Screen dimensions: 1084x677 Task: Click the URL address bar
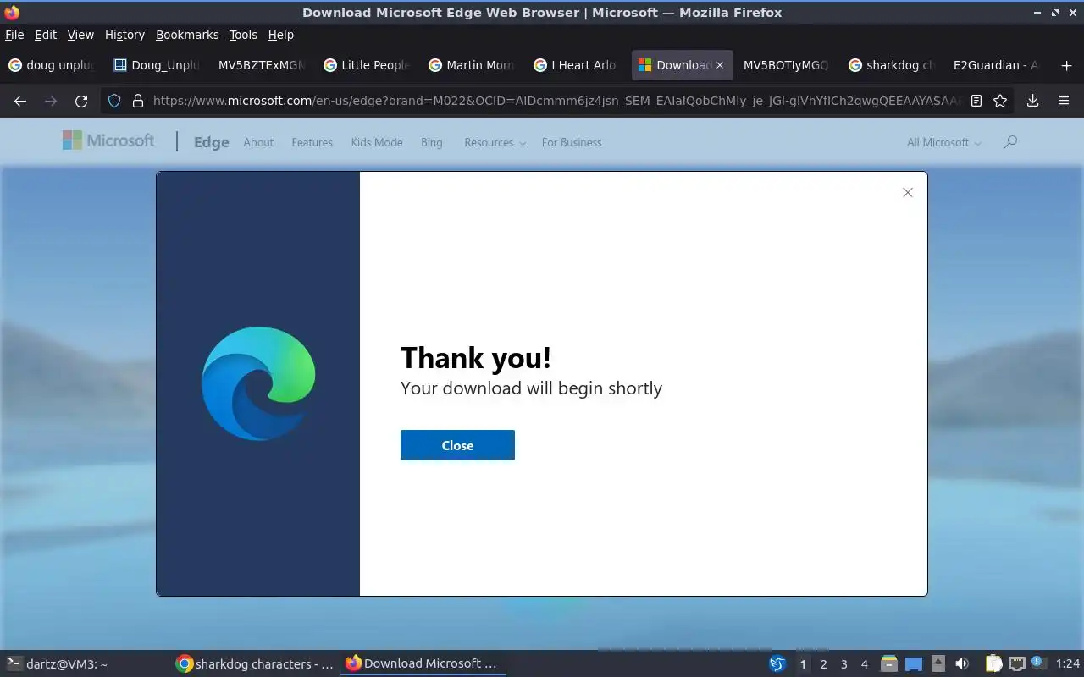[556, 101]
